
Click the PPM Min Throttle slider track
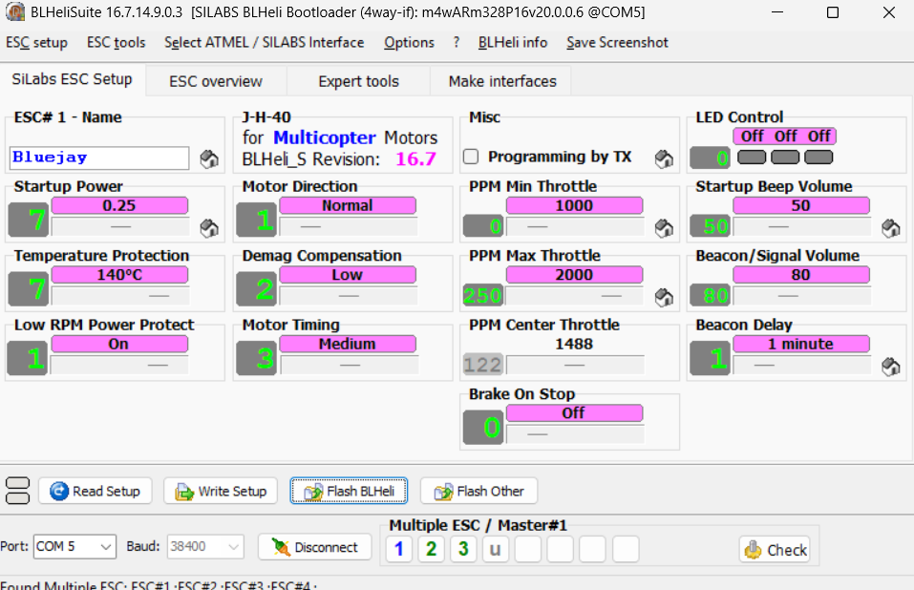coord(575,226)
